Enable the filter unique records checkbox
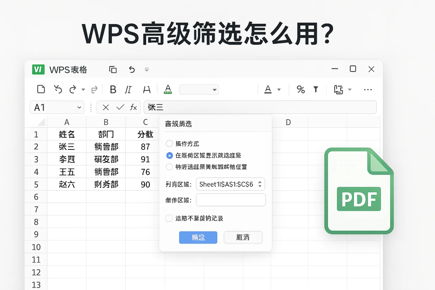 169,218
